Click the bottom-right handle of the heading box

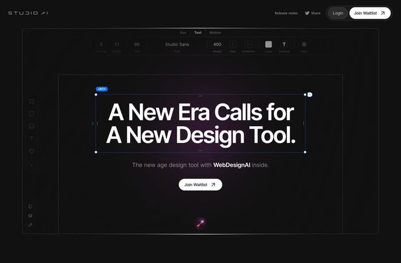tap(305, 152)
